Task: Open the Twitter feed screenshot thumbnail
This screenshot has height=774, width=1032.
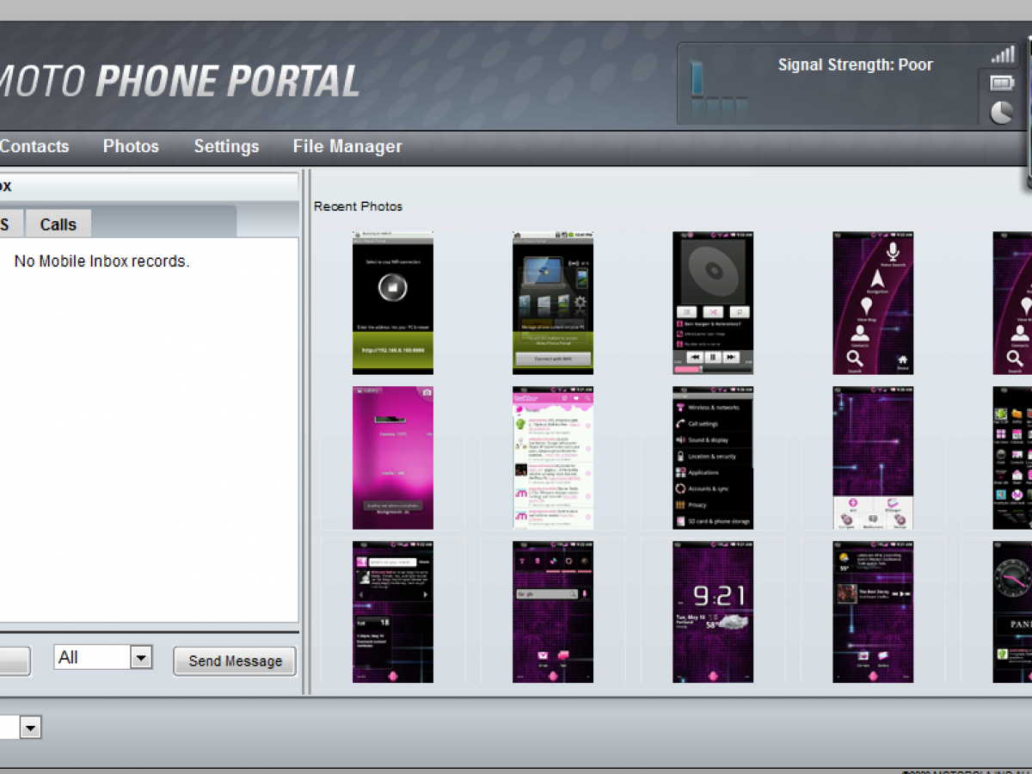Action: [553, 458]
